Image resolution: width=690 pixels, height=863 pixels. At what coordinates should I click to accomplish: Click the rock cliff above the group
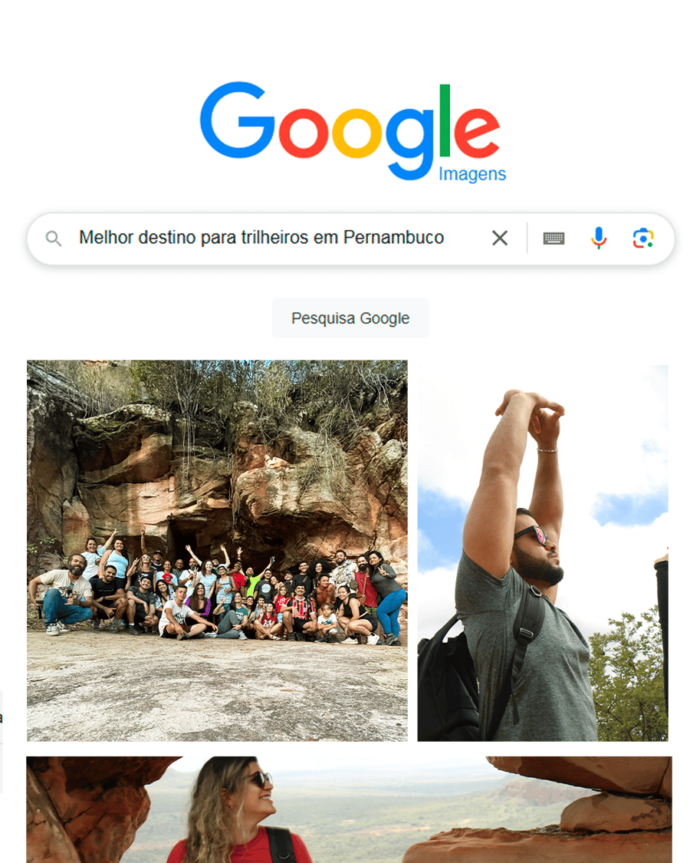click(x=220, y=457)
